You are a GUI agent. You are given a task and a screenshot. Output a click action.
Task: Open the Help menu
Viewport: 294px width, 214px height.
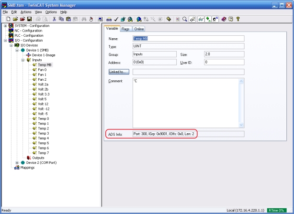click(x=64, y=12)
